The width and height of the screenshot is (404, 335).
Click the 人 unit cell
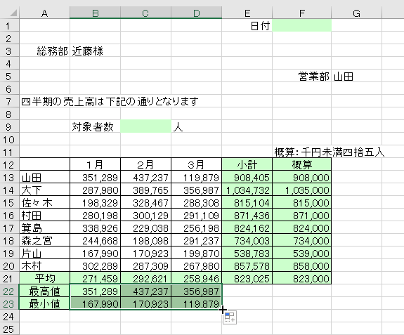[x=196, y=126]
